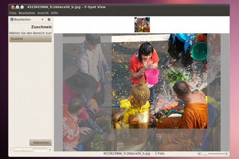This screenshot has width=239, height=159.
Task: Open the Hilfe menu
Action: click(54, 13)
